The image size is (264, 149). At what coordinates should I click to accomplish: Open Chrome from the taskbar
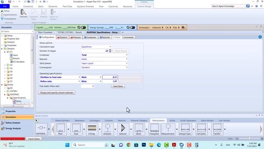coord(129,145)
